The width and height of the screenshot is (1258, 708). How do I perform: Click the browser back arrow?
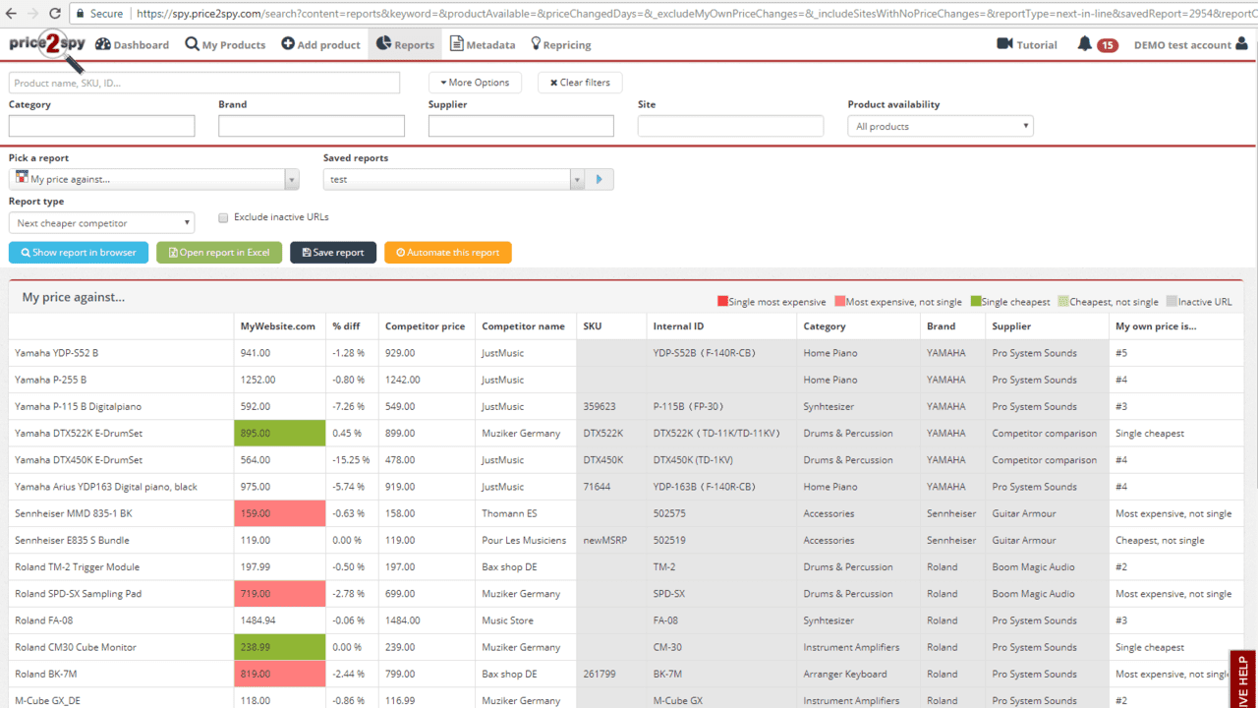(x=11, y=14)
